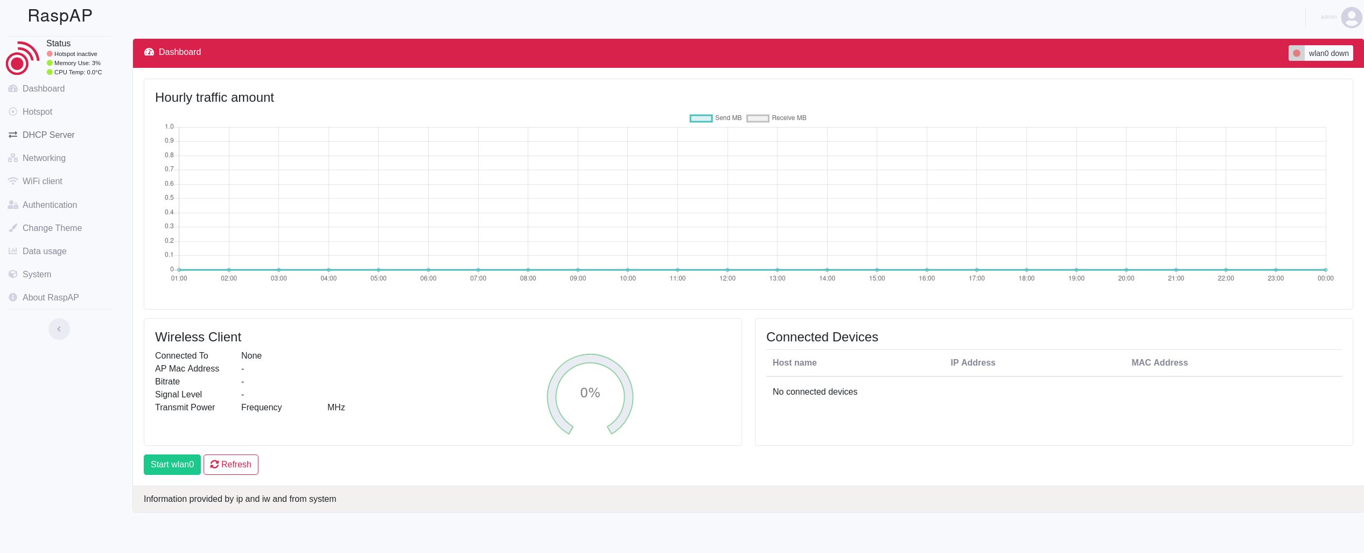1364x553 pixels.
Task: Click the wlan0 down status badge
Action: coord(1320,53)
